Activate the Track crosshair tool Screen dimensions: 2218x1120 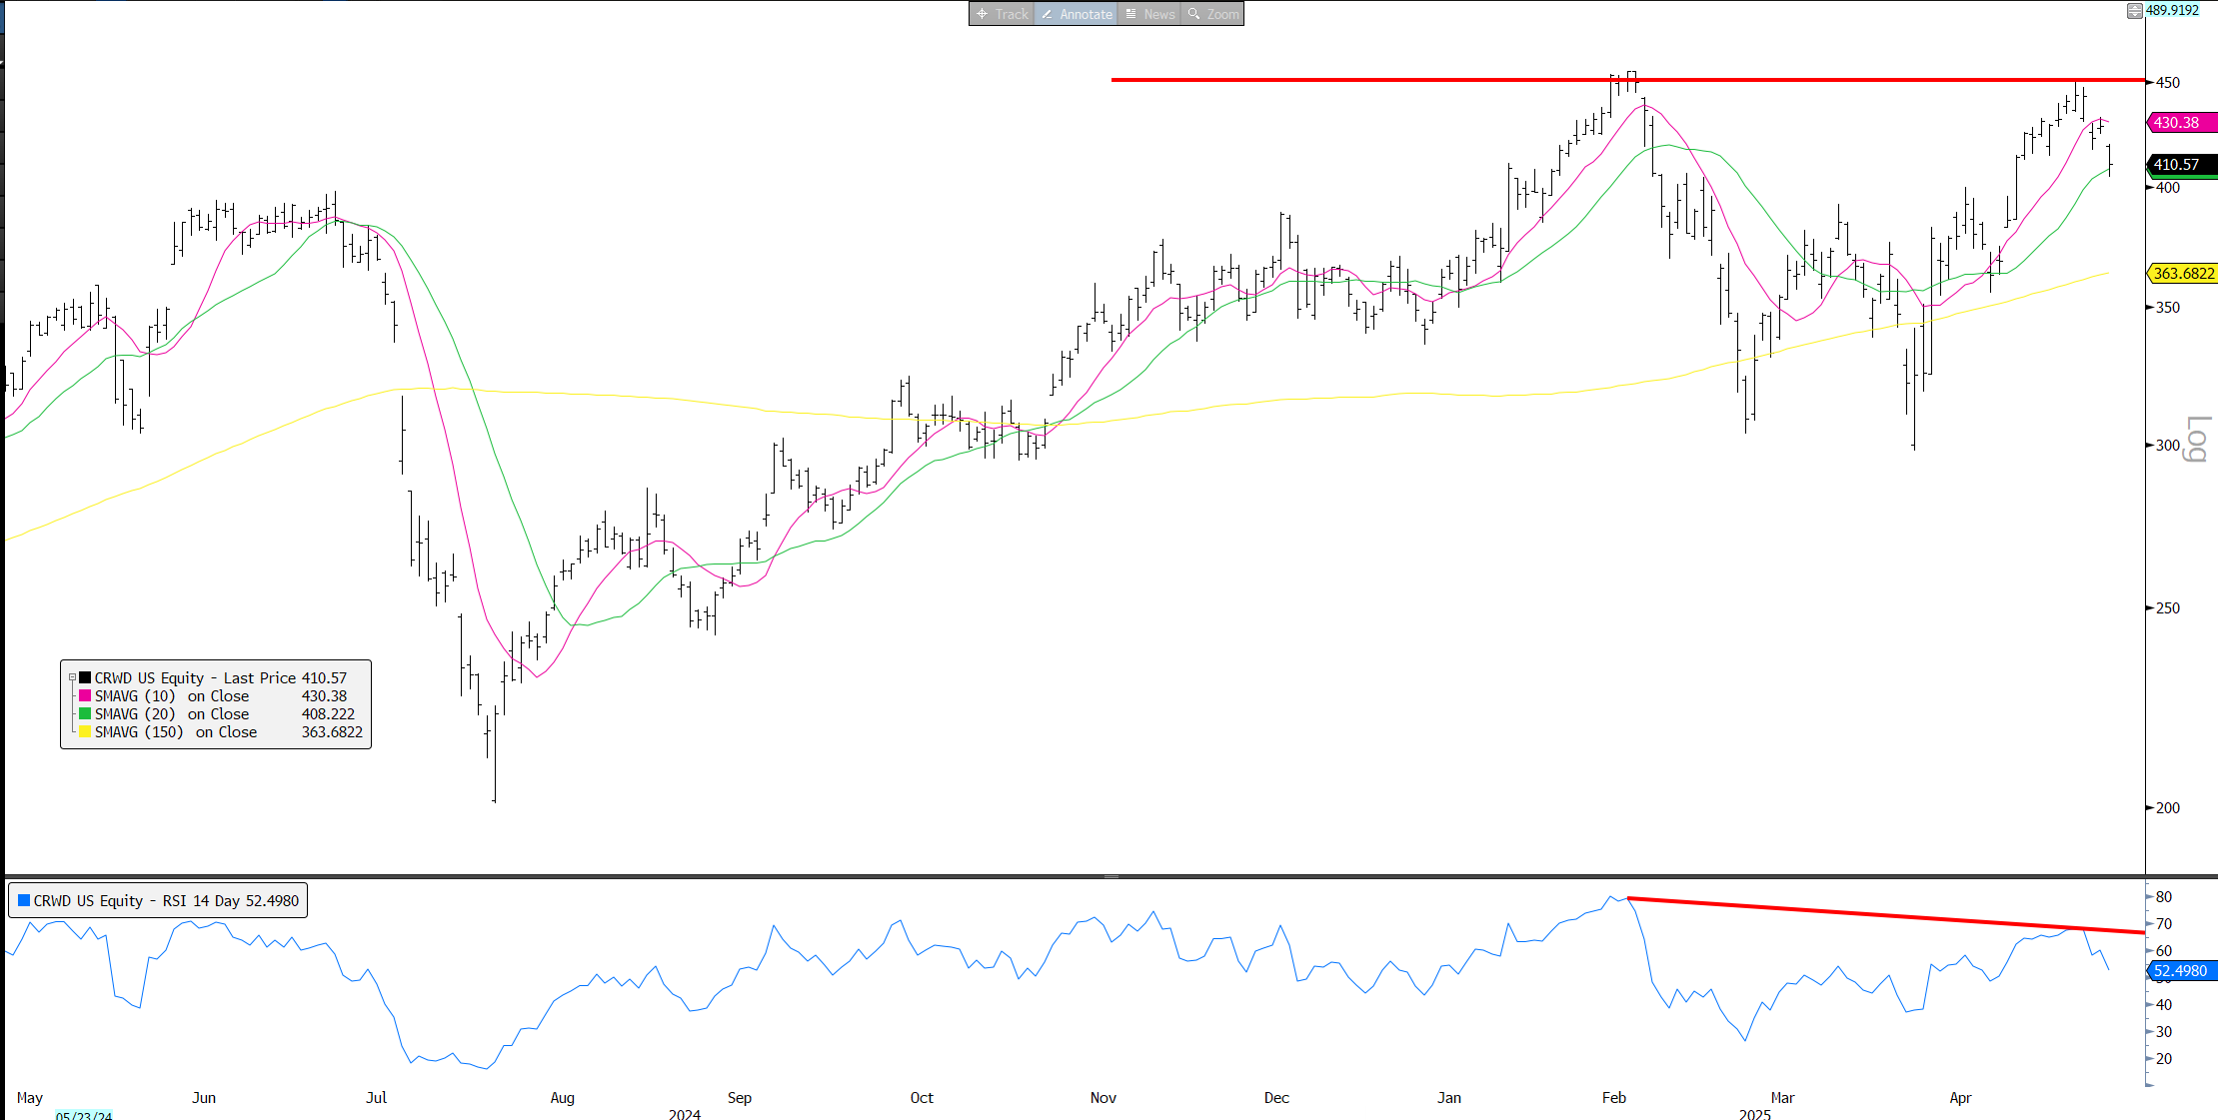[x=1002, y=14]
